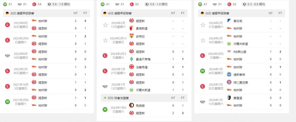Select the 0.3 - 0.8 場均 goals filter
The height and width of the screenshot is (122, 296).
254,4
